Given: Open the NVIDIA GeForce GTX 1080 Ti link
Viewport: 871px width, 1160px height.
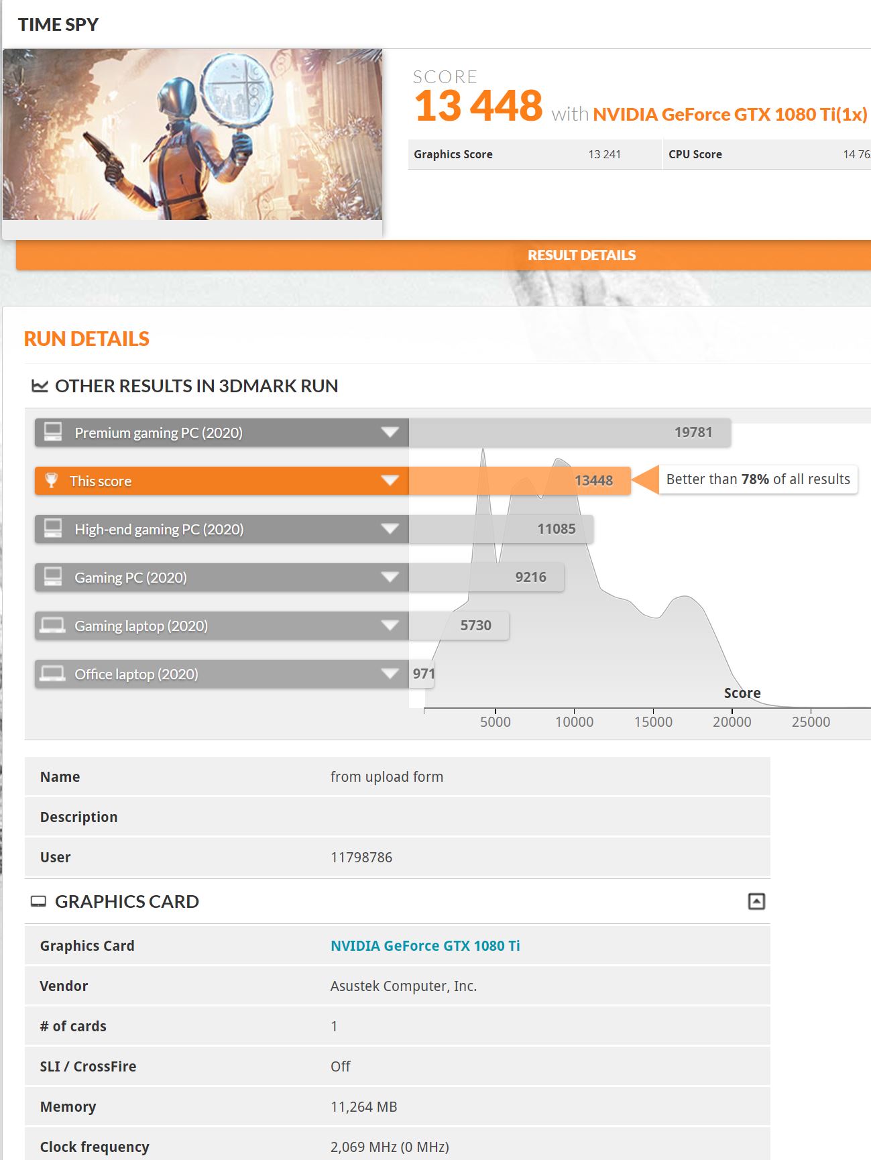Looking at the screenshot, I should pos(425,945).
